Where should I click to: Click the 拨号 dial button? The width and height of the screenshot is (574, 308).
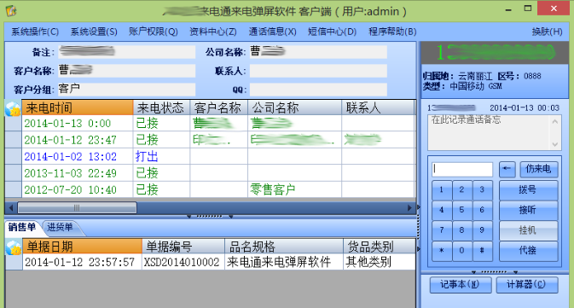528,189
